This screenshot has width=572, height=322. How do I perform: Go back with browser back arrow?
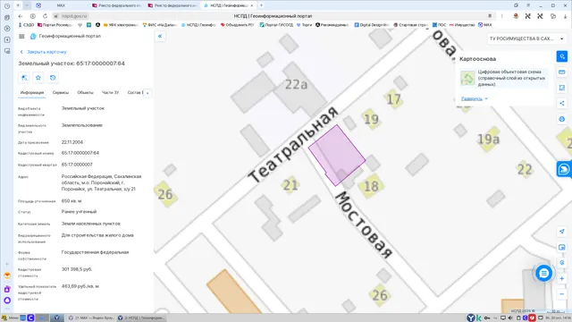point(21,16)
